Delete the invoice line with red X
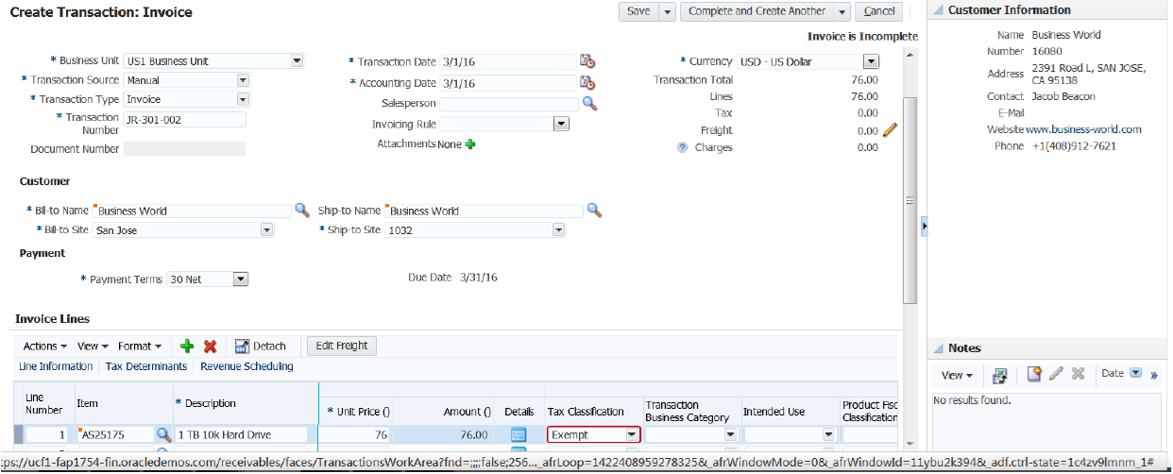1173x474 pixels. (x=211, y=347)
